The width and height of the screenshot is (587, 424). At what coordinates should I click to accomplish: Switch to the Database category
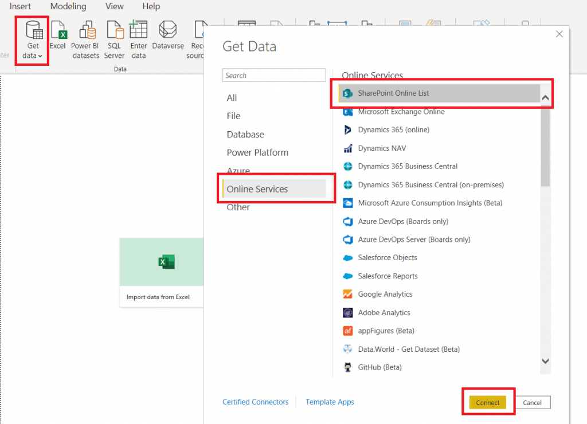245,134
